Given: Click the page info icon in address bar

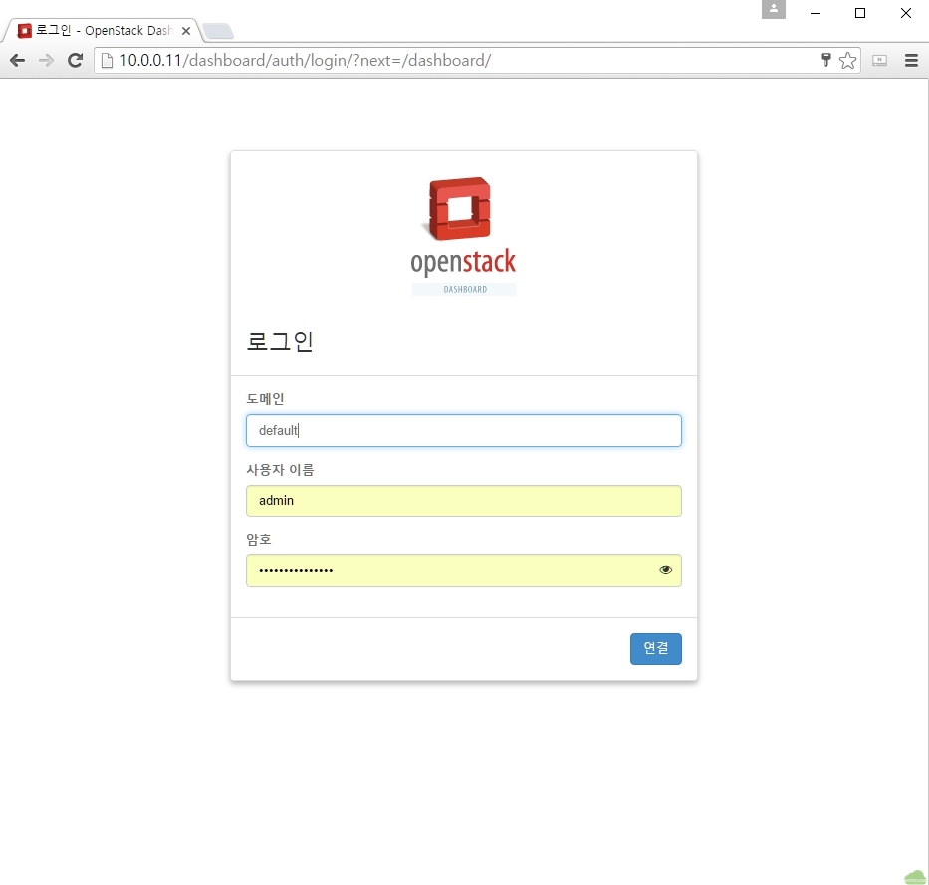Looking at the screenshot, I should click(107, 60).
